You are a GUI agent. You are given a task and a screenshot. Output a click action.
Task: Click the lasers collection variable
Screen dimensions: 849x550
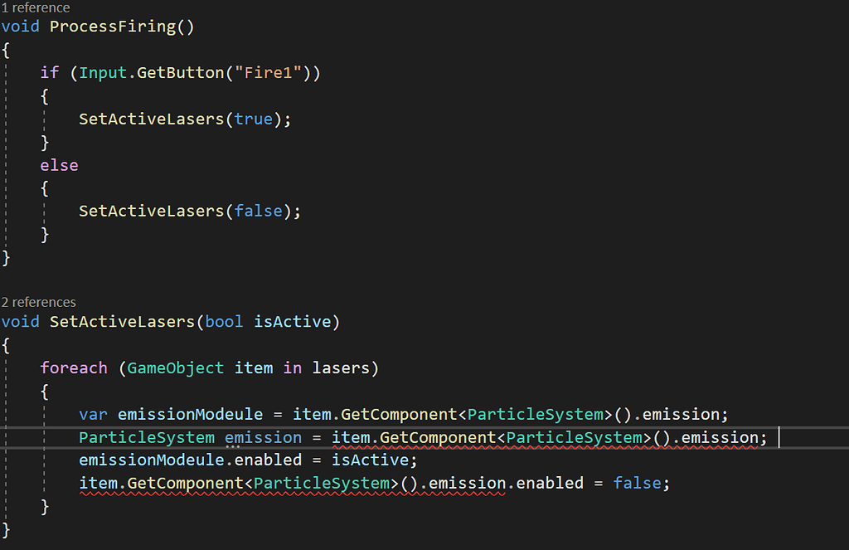(x=345, y=367)
